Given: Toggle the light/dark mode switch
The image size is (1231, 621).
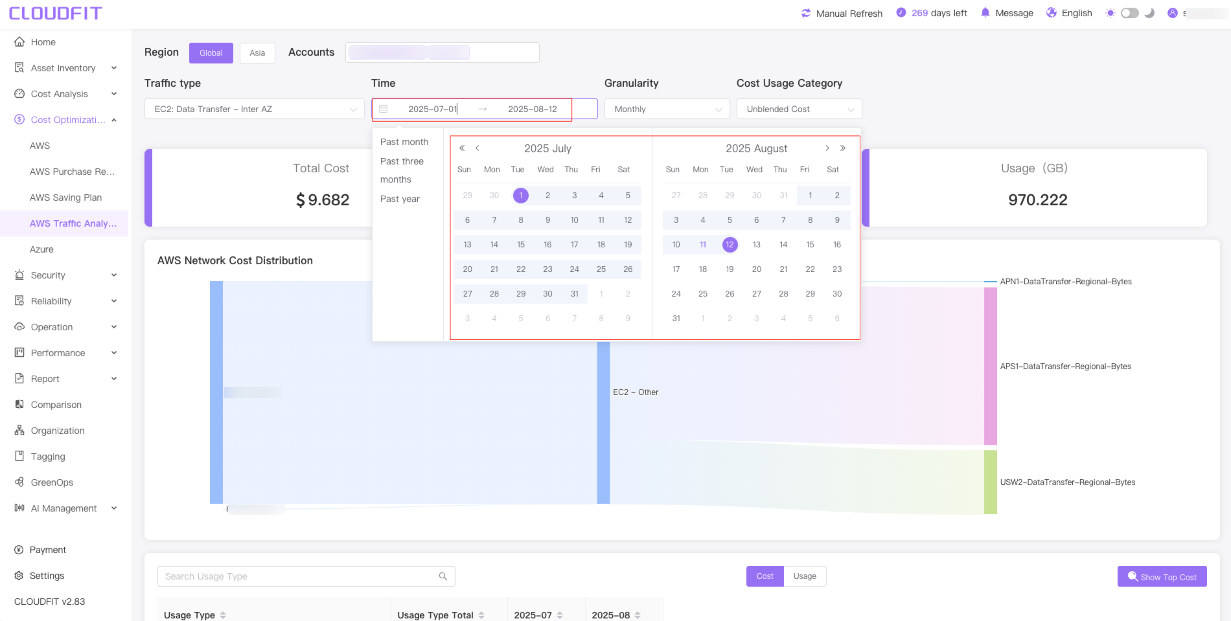Looking at the screenshot, I should (1130, 13).
